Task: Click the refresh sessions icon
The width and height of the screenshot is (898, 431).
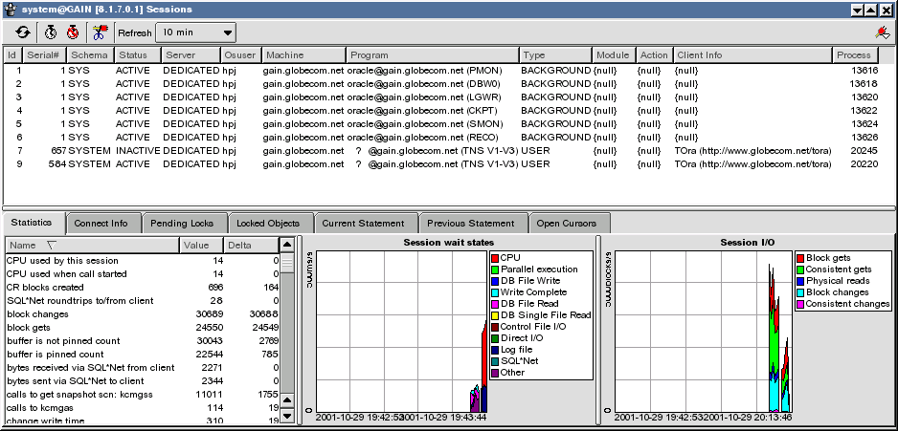Action: (x=23, y=32)
